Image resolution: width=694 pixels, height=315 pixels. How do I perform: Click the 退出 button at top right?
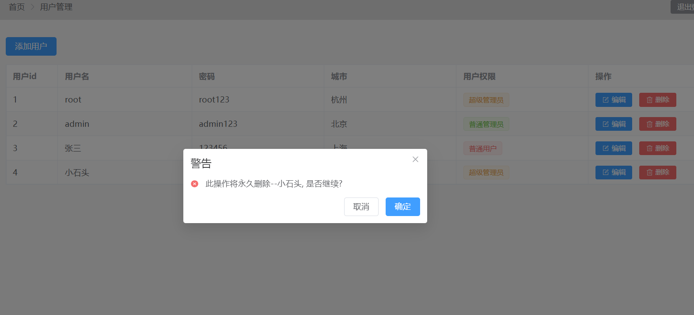coord(683,7)
